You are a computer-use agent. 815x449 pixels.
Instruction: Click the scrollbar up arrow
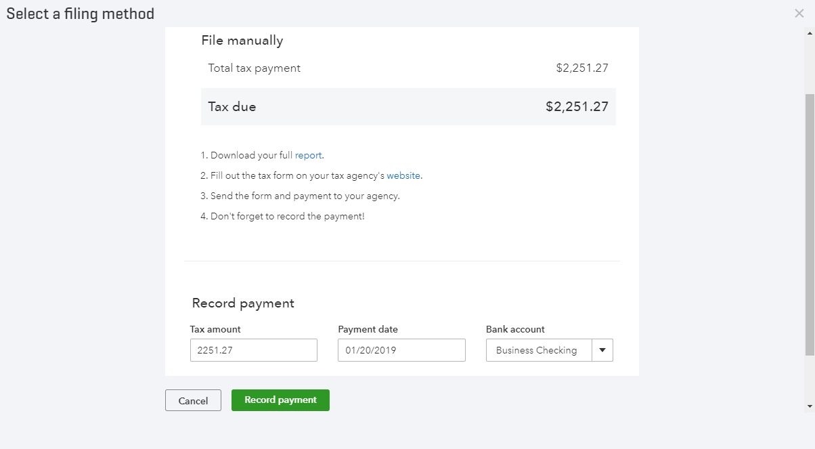pyautogui.click(x=810, y=32)
